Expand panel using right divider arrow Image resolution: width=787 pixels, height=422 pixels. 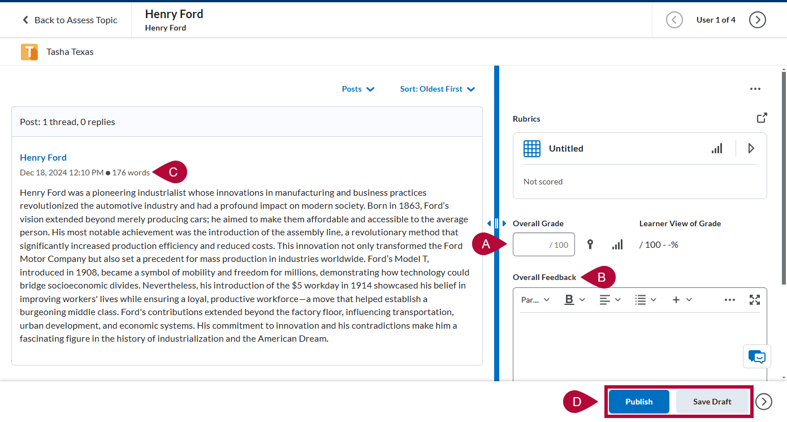point(504,223)
